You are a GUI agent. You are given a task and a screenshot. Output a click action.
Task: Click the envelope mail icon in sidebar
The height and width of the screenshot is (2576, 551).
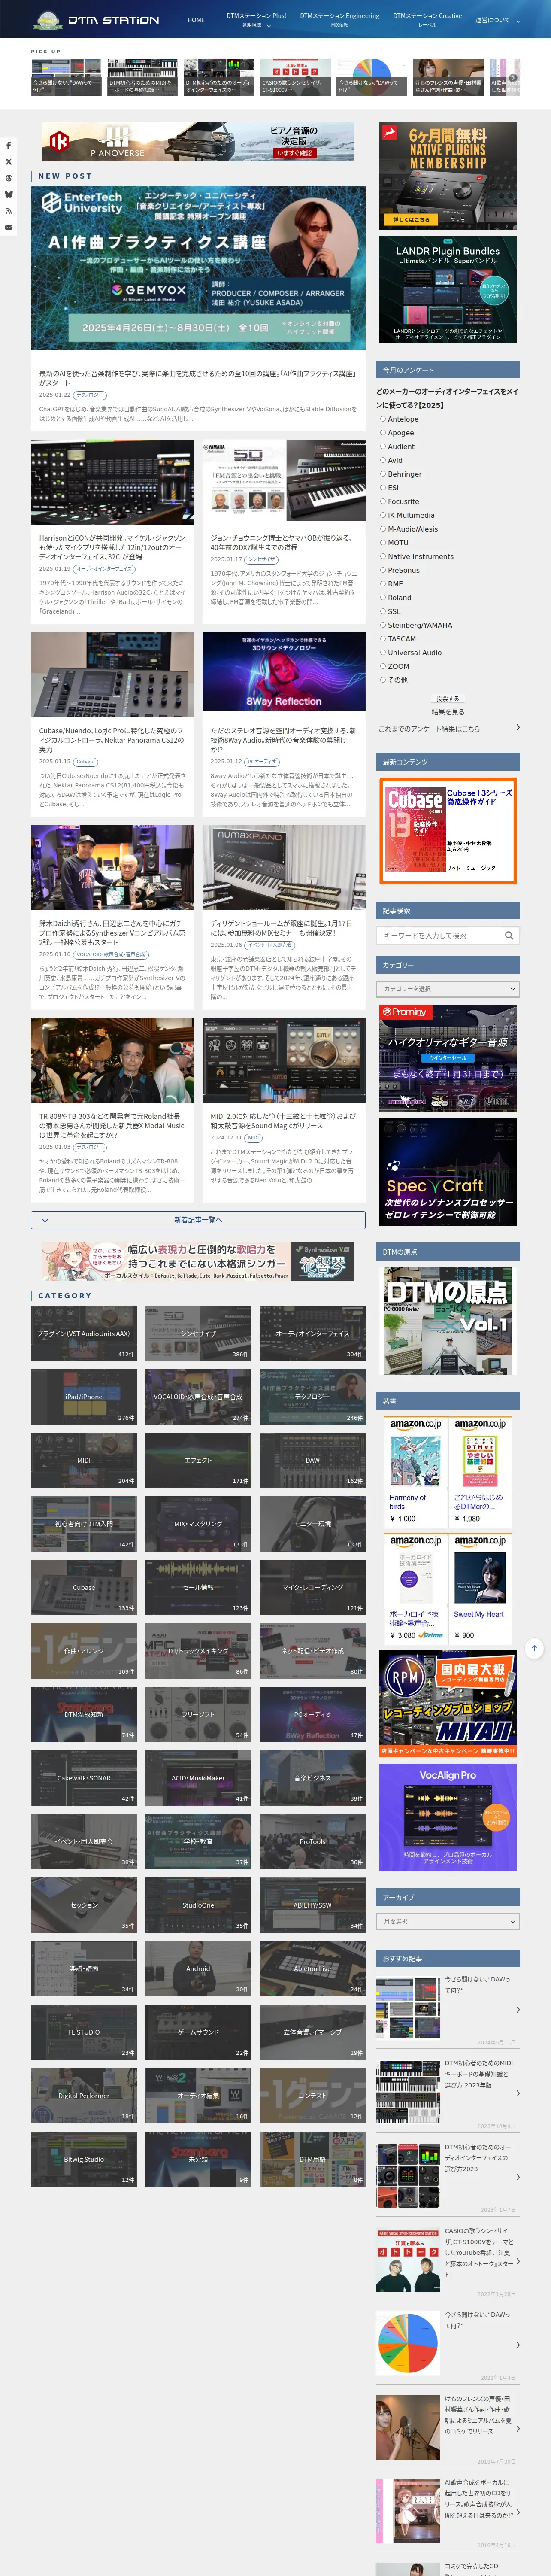[8, 227]
